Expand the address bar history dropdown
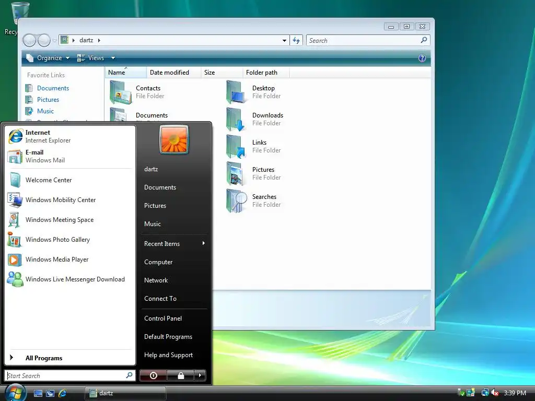 pos(284,41)
